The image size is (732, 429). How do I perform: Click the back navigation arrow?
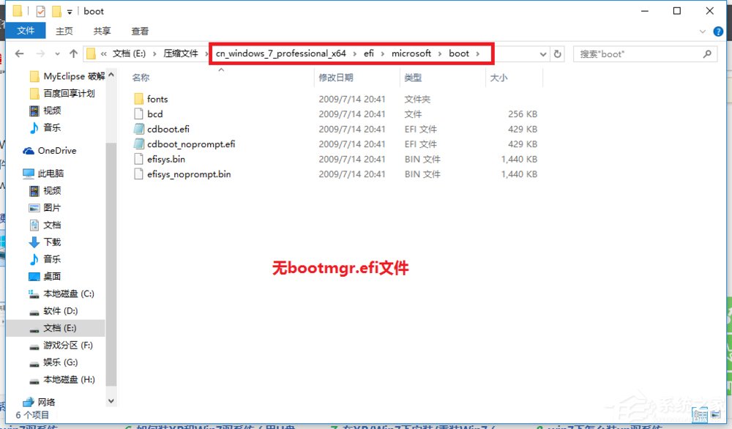20,53
